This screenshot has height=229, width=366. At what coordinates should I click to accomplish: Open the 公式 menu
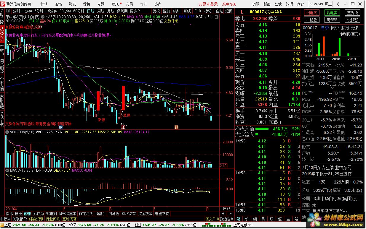(278, 4)
